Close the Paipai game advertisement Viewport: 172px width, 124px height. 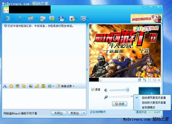pos(158,26)
